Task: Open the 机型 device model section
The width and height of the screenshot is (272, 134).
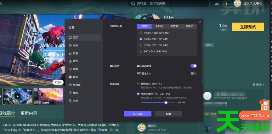Action: pos(84,53)
